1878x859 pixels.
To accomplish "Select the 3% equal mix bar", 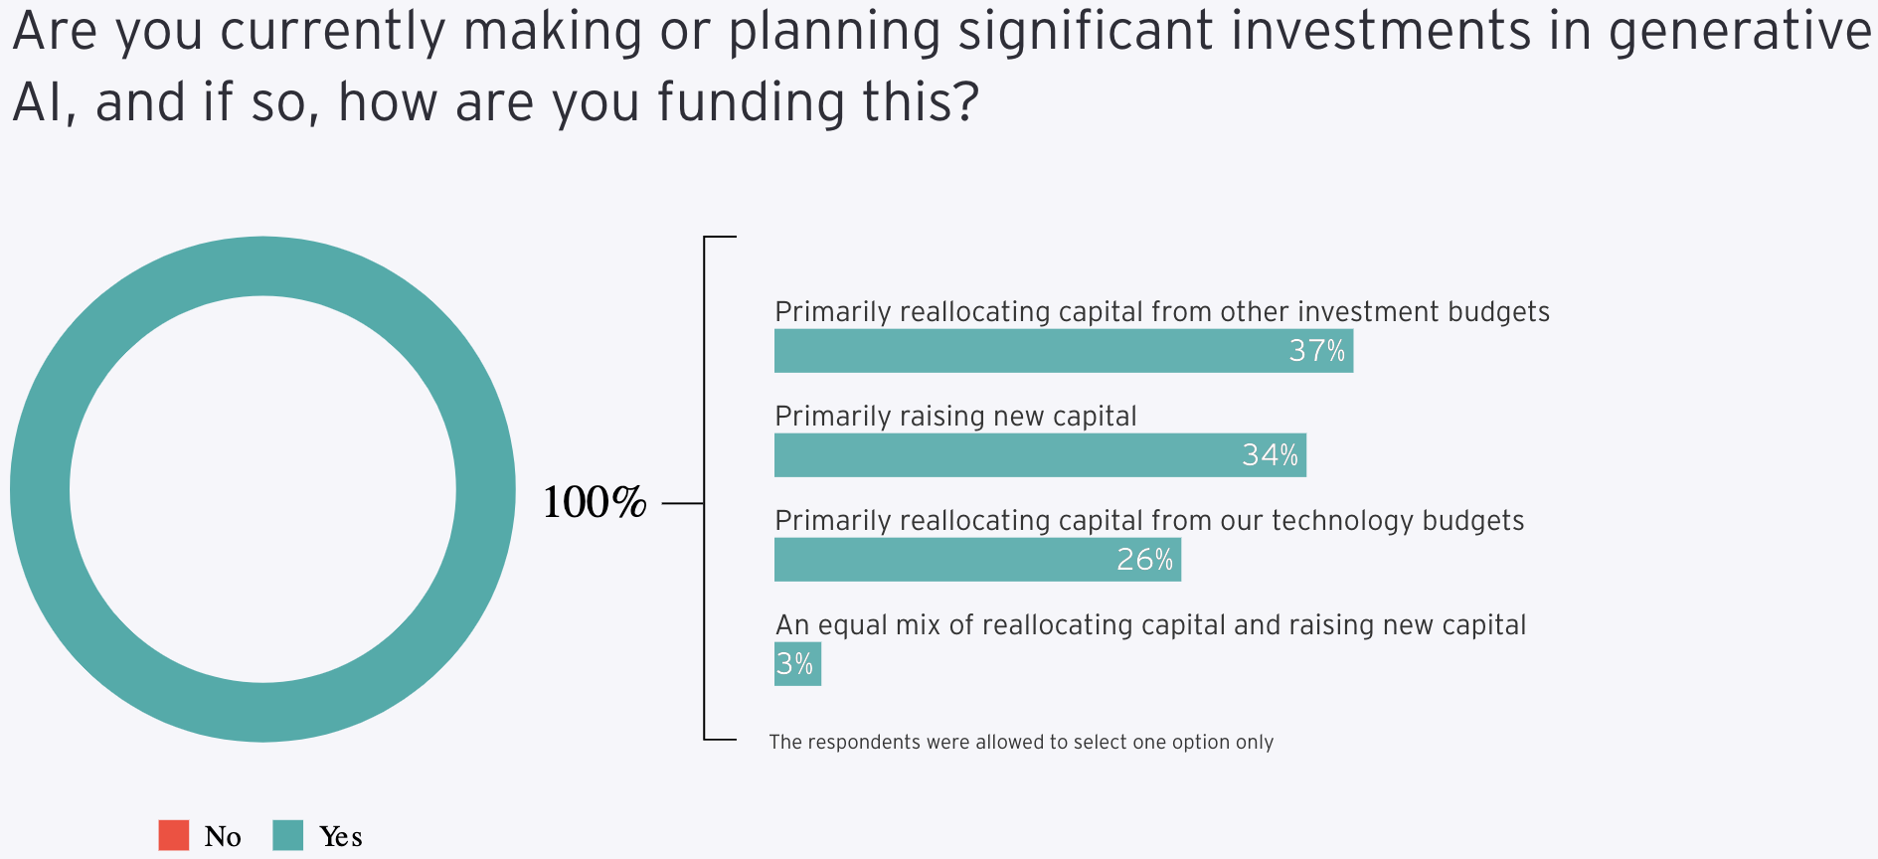I will coord(797,664).
